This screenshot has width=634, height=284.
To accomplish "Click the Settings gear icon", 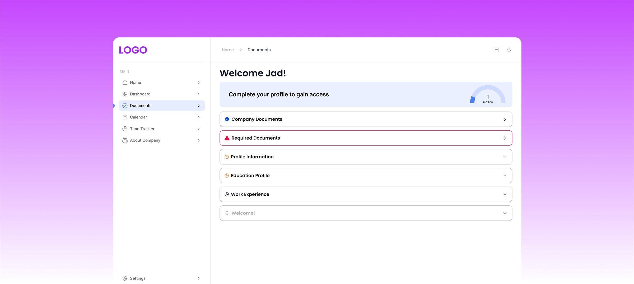I will 125,278.
